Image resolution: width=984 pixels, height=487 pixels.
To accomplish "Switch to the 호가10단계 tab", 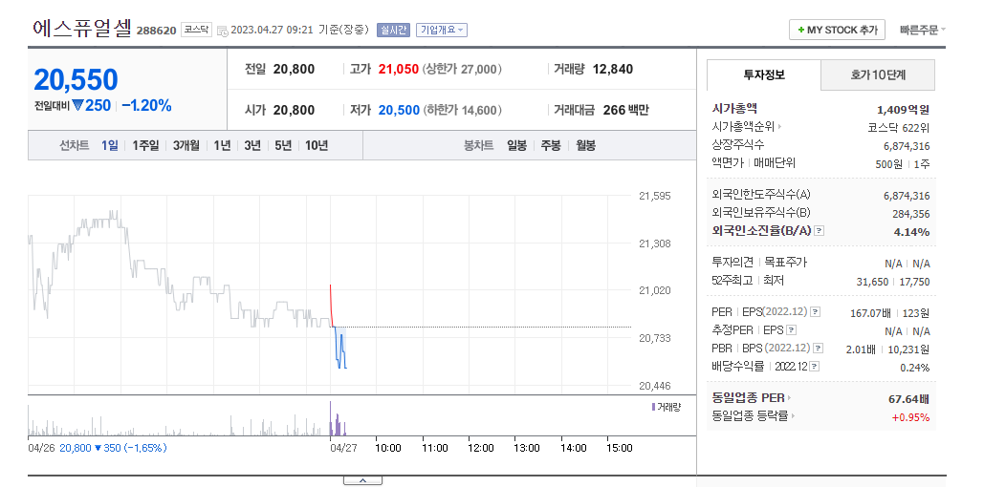I will 878,75.
